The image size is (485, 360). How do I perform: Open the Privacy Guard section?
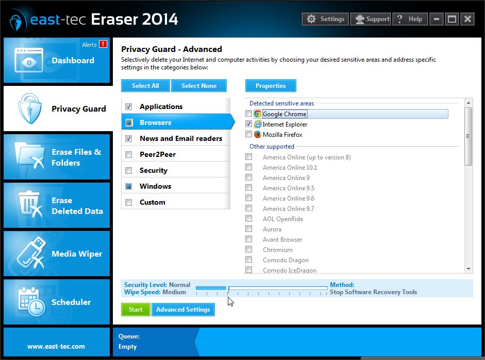[58, 109]
